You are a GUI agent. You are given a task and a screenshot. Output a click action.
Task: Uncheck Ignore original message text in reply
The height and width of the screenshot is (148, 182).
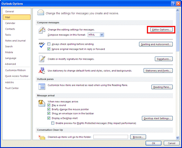click(x=49, y=49)
